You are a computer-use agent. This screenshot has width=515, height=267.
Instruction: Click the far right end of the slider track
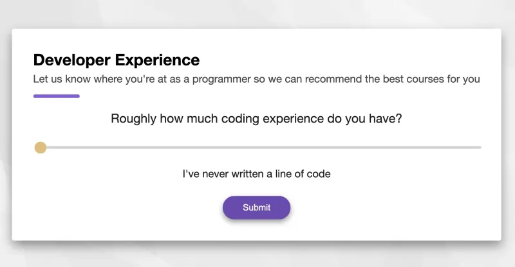480,148
